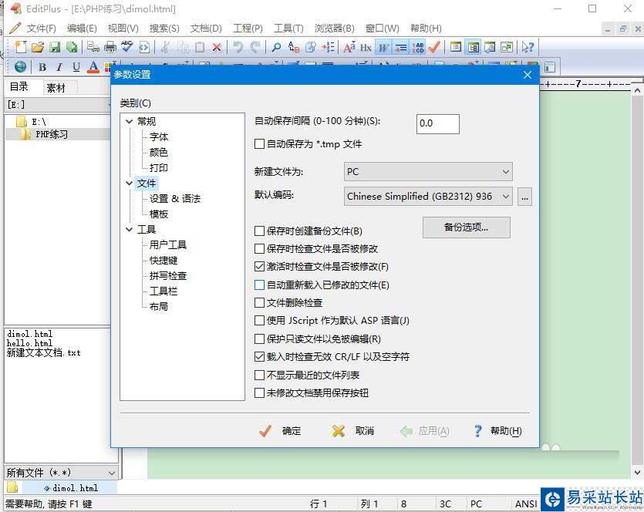Screen dimensions: 644x512
Task: Click the font color A icon
Action: [x=93, y=66]
